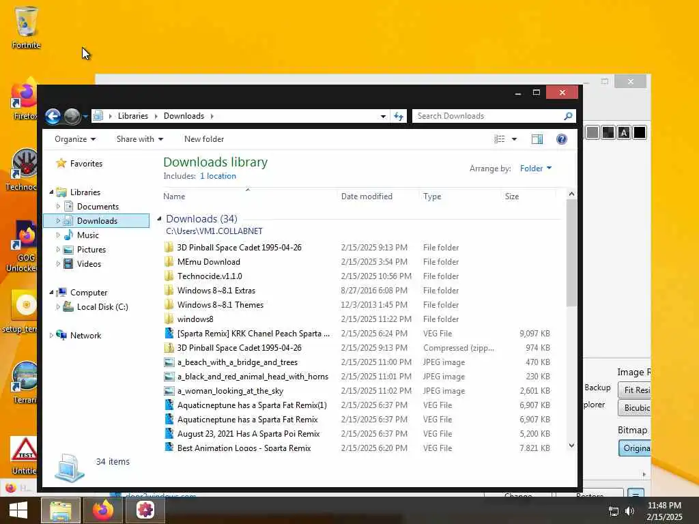Open the 1 location link

(x=218, y=176)
